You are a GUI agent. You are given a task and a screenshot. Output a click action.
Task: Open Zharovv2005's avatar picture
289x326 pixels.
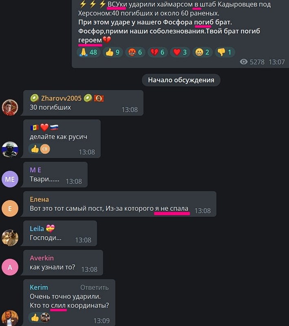10,108
